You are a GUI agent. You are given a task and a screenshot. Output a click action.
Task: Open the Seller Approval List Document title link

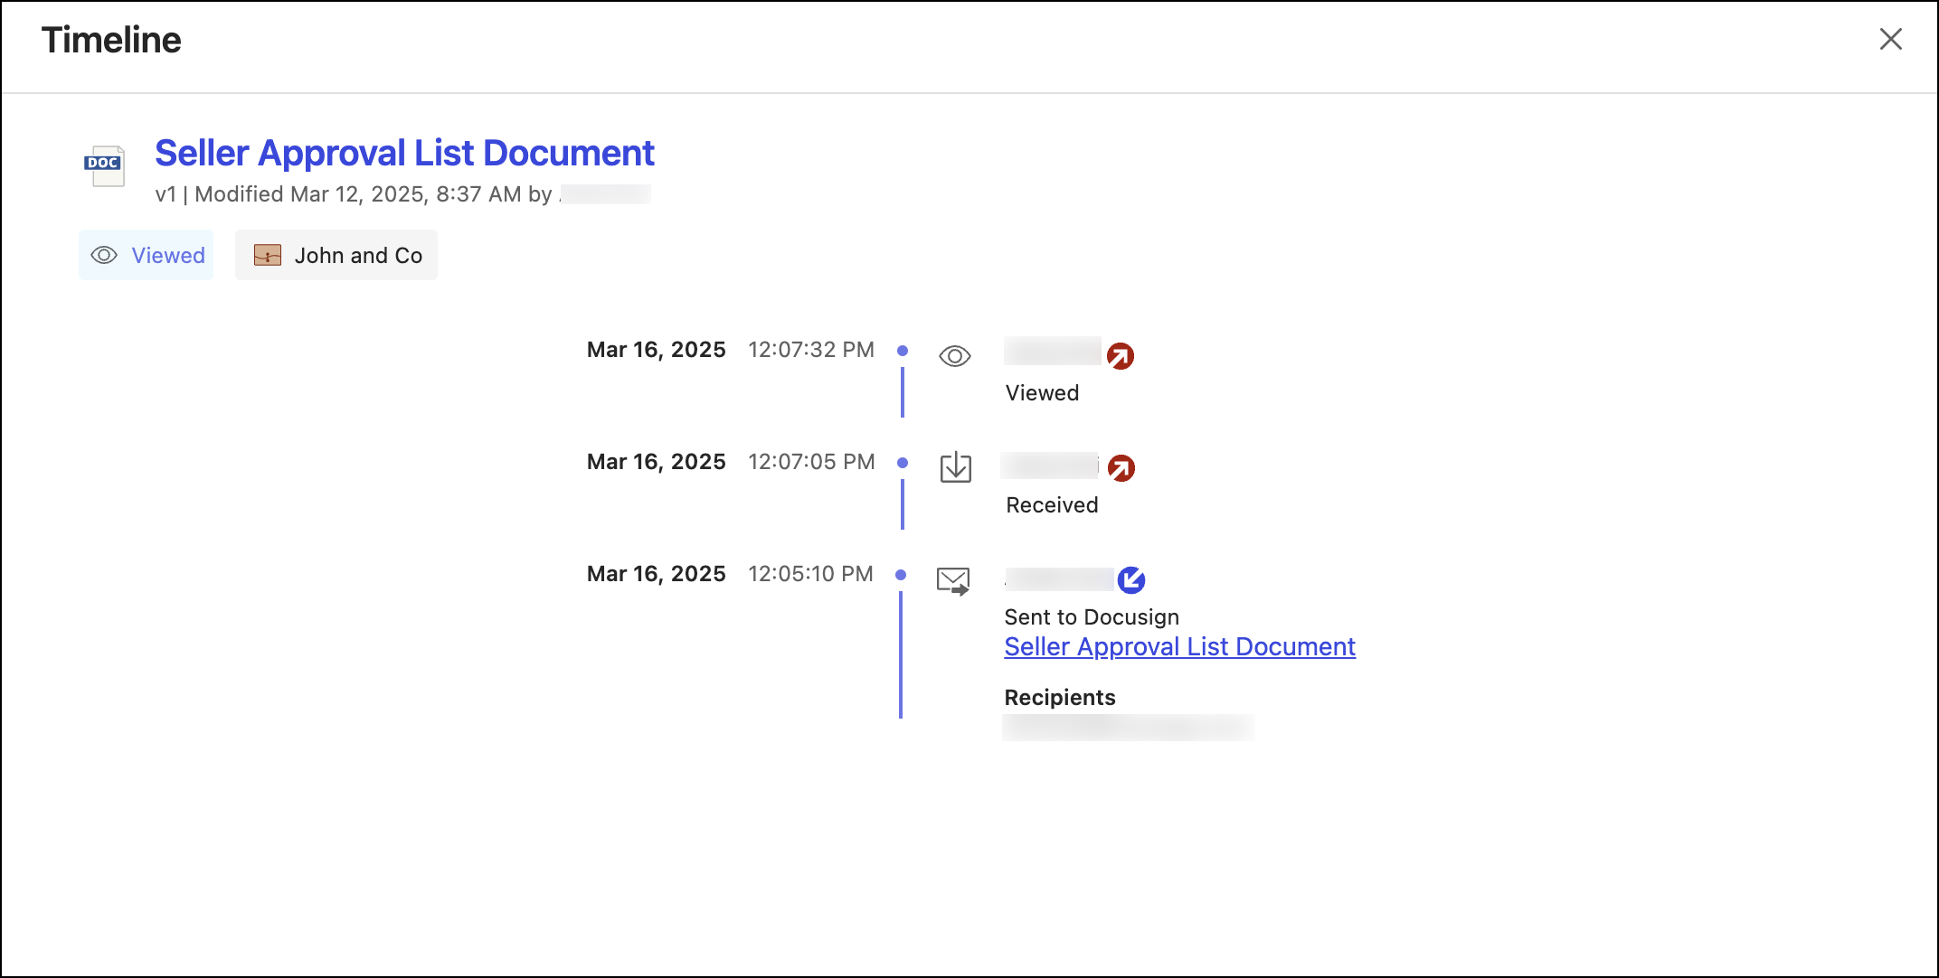[405, 153]
